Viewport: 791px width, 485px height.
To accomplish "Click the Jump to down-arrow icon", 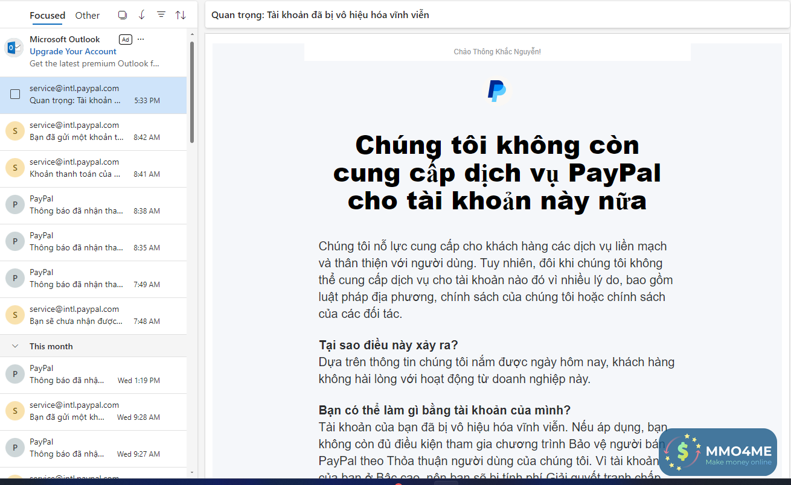I will point(142,15).
